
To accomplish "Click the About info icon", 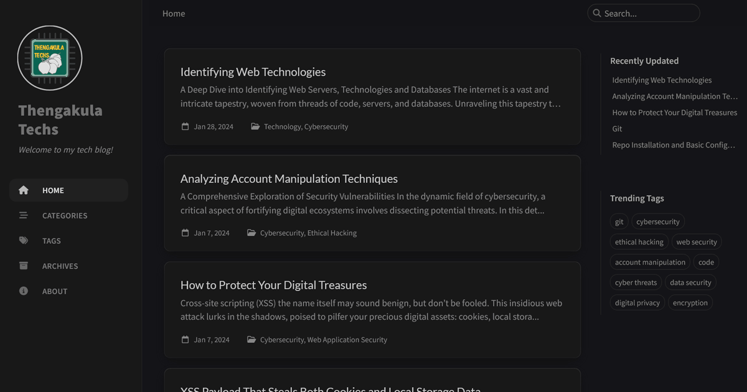I will (24, 291).
